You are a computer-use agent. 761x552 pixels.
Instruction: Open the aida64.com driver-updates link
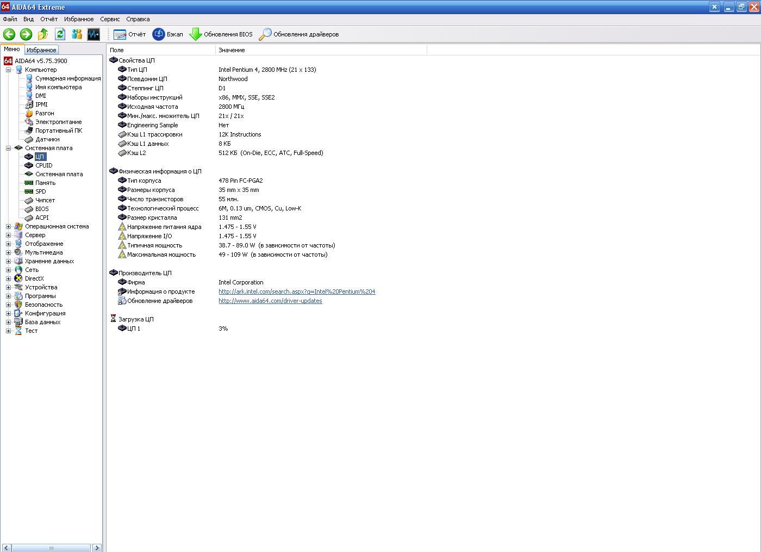[x=270, y=301]
